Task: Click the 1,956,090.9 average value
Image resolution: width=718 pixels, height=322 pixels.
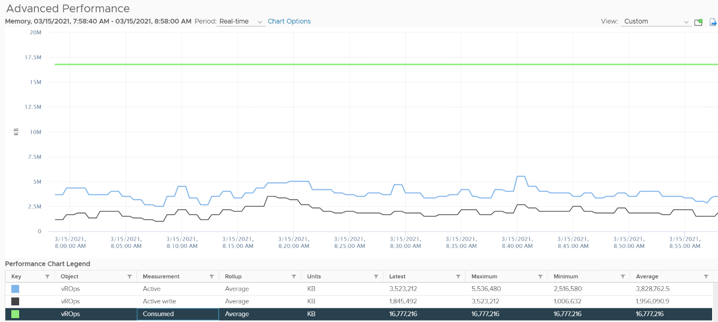Action: click(x=653, y=301)
